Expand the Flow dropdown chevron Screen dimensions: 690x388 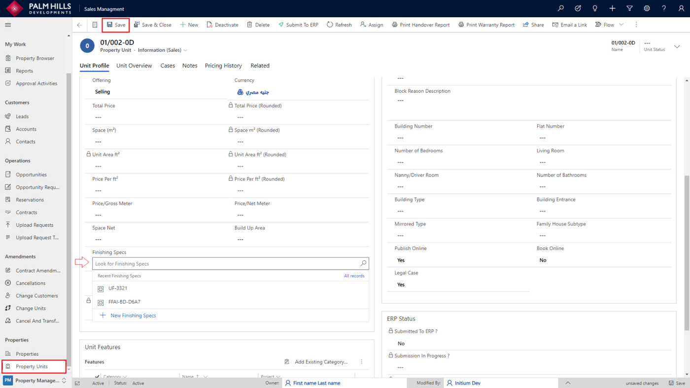621,25
